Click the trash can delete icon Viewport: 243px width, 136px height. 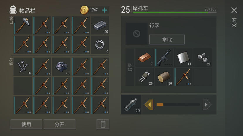[103, 124]
